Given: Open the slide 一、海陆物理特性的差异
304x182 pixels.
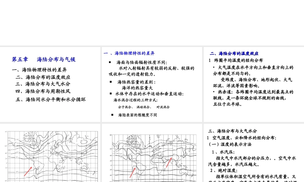Looking at the screenshot, I should point(152,84).
